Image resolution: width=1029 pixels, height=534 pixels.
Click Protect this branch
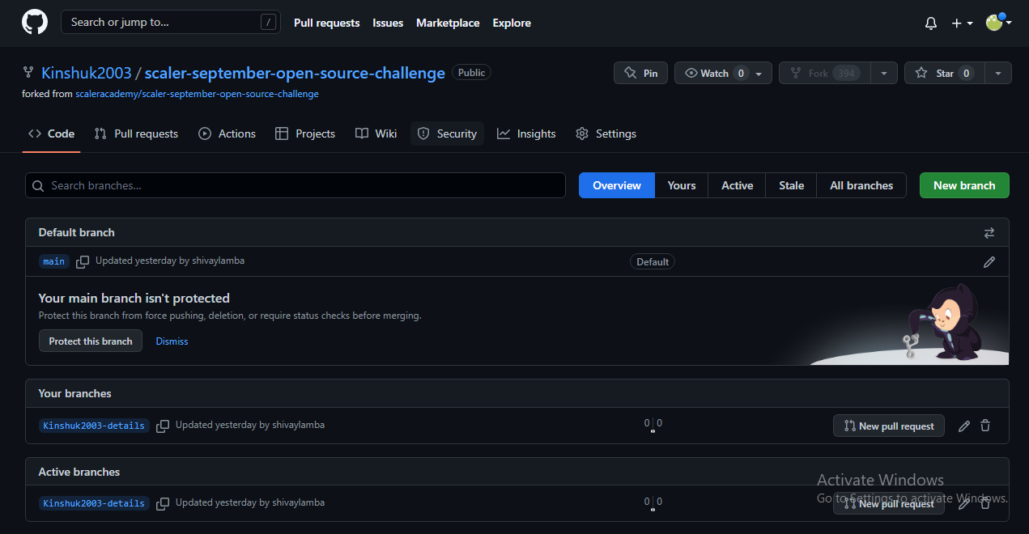[x=91, y=341]
